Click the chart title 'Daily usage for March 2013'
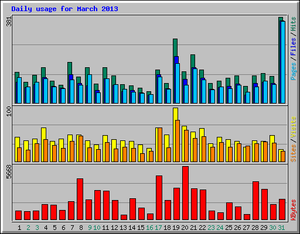The height and width of the screenshot is (234, 300). [x=64, y=9]
